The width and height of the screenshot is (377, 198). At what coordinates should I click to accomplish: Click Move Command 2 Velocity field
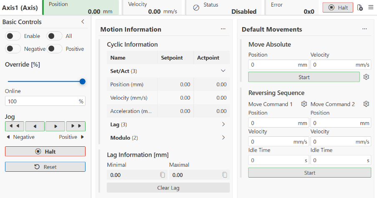pos(341,142)
